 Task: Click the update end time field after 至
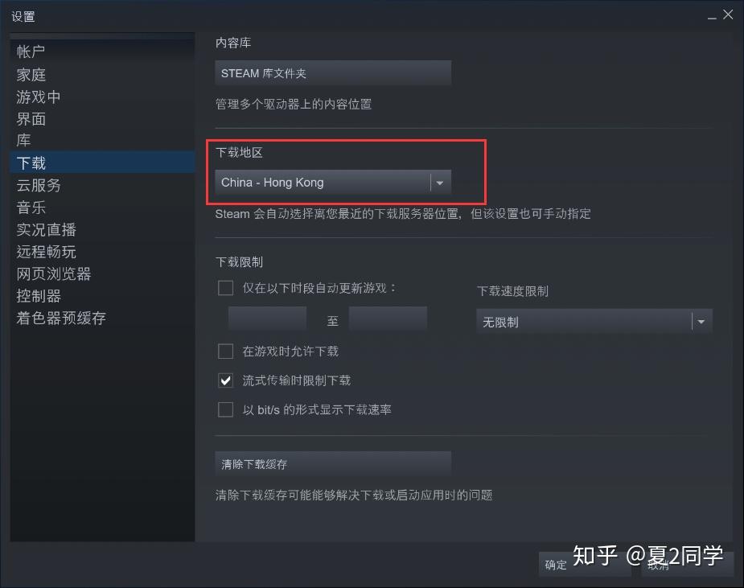pyautogui.click(x=388, y=319)
